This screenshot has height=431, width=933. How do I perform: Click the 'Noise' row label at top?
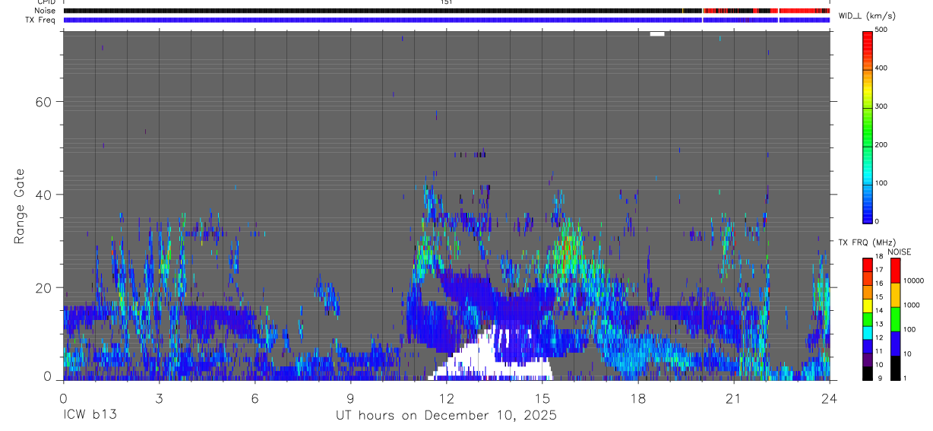click(x=46, y=11)
